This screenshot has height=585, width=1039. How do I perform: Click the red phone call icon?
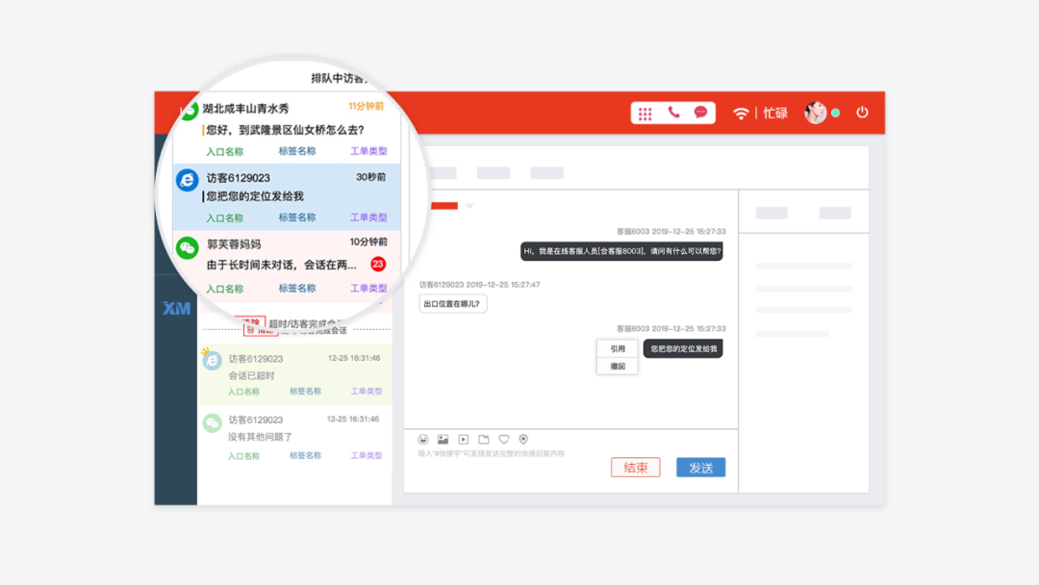coord(673,113)
